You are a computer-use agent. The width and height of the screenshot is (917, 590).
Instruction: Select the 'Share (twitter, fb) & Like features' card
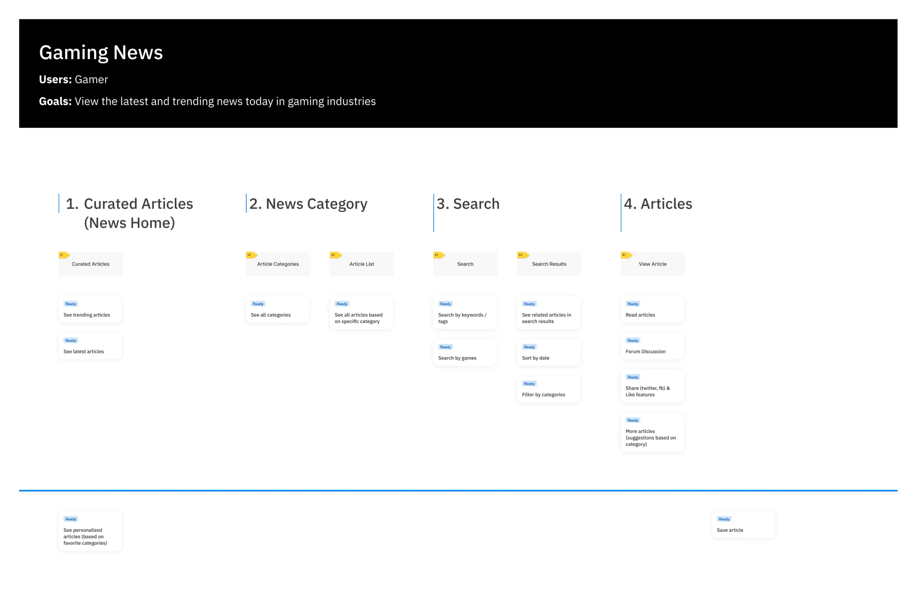pos(652,386)
